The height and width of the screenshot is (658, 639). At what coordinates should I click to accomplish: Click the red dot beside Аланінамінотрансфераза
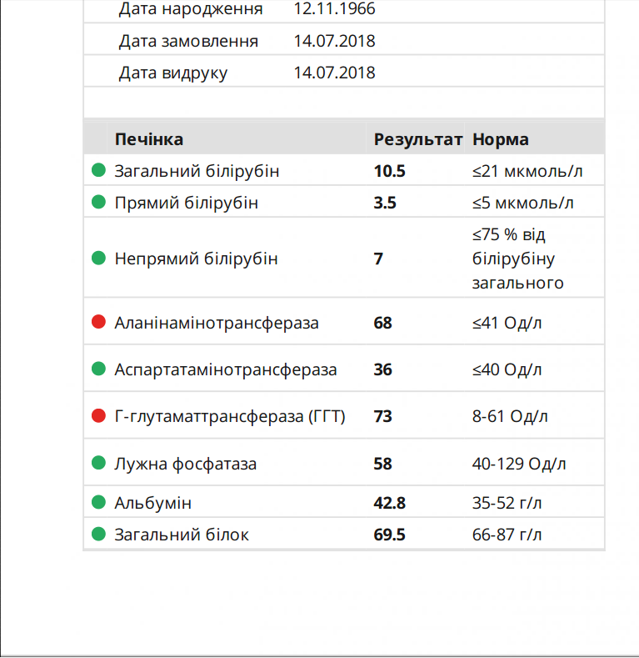98,322
